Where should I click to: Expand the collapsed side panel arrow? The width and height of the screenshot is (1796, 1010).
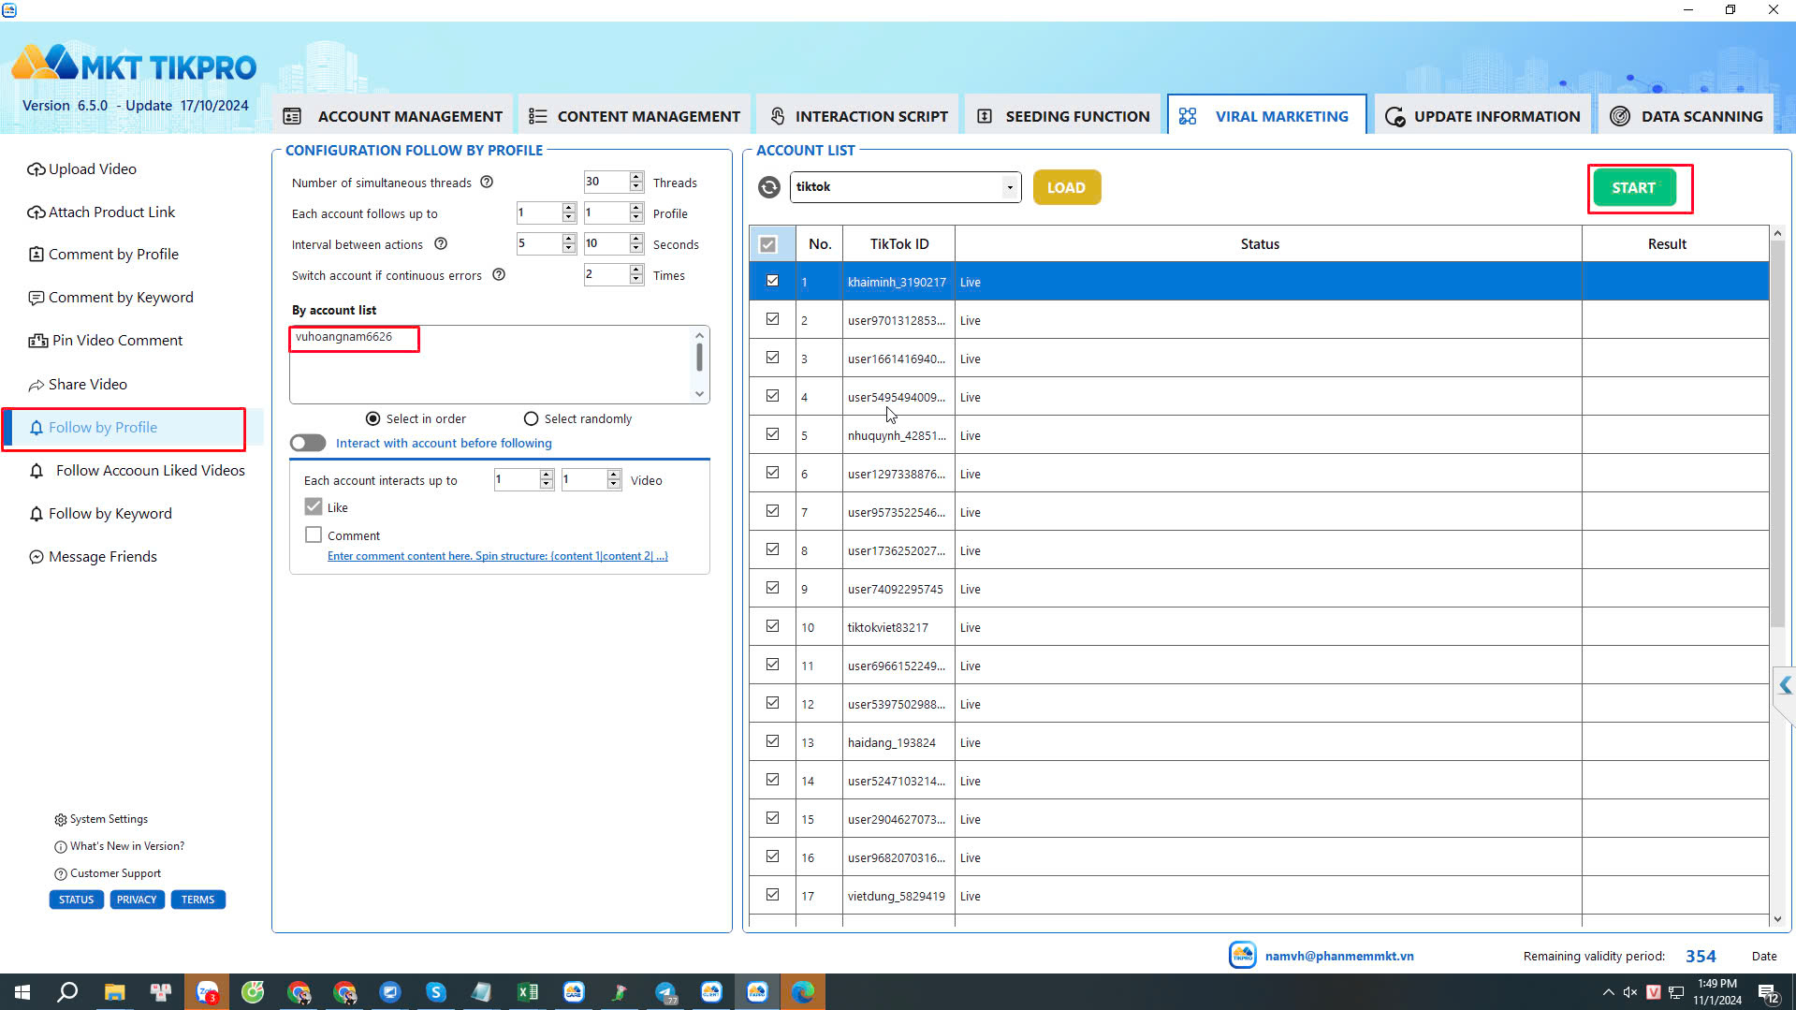[1785, 685]
